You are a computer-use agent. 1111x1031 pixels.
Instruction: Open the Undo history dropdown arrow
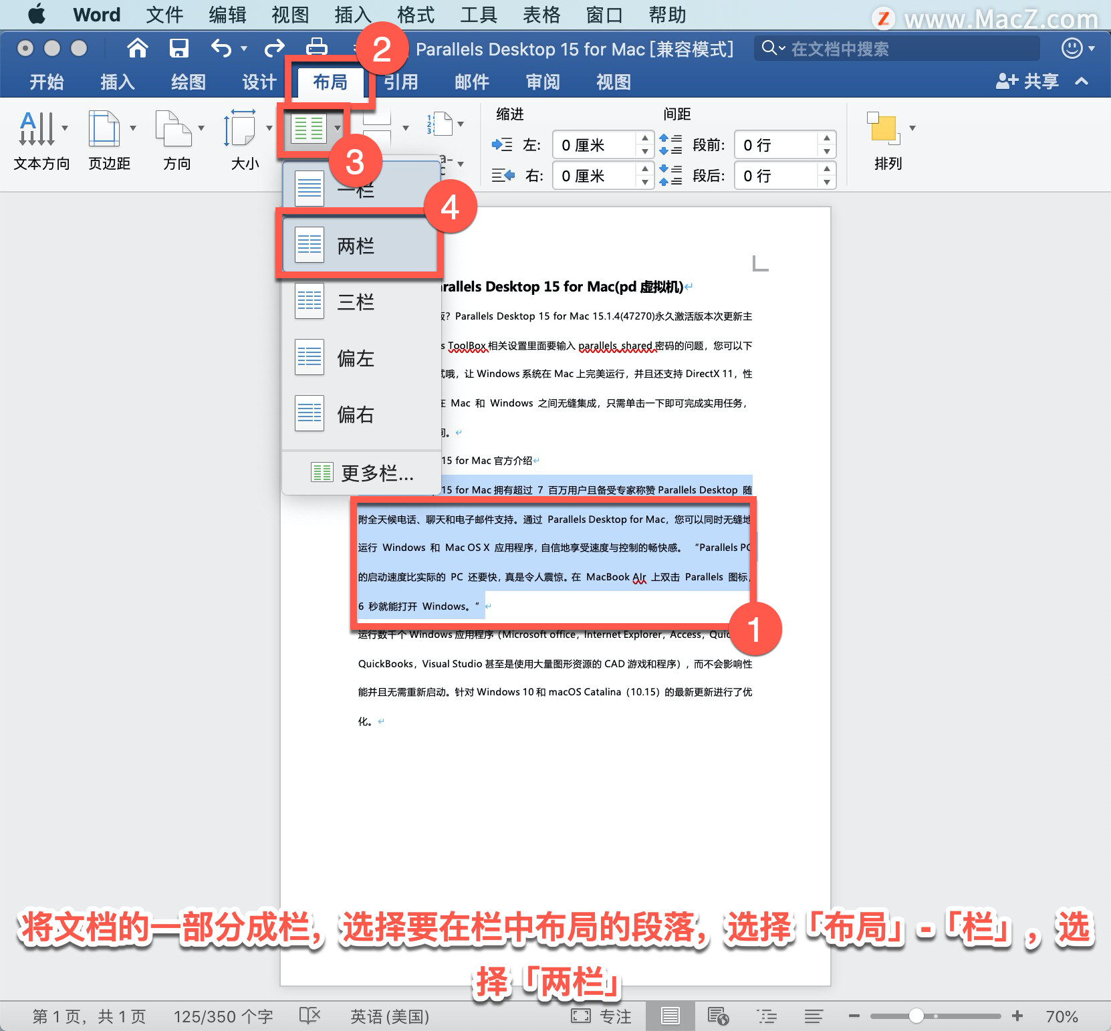click(244, 49)
